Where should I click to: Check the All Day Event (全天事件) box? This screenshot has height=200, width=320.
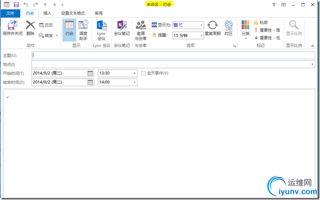[x=143, y=74]
